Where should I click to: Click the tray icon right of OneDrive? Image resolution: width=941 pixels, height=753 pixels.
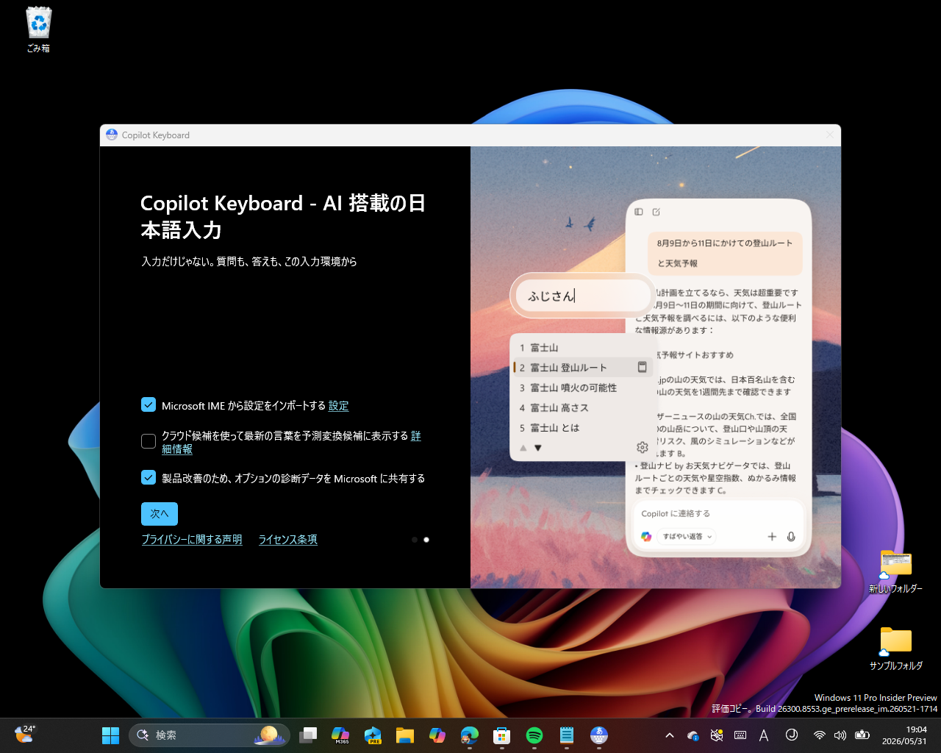pyautogui.click(x=717, y=735)
